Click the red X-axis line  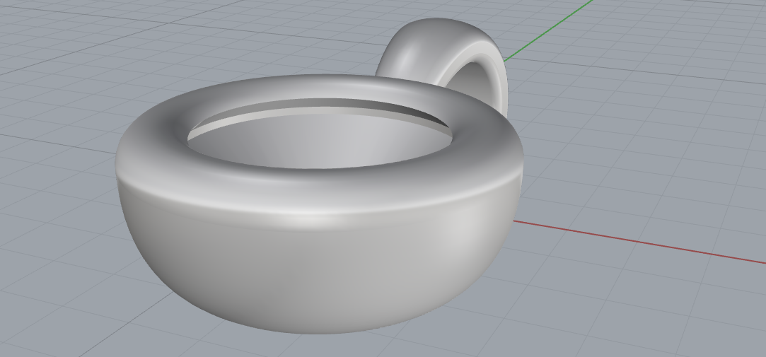[637, 241]
